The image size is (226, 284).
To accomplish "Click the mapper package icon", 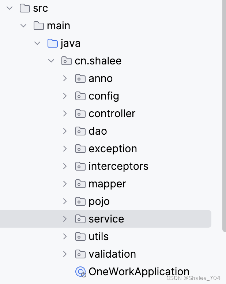I will click(x=80, y=184).
